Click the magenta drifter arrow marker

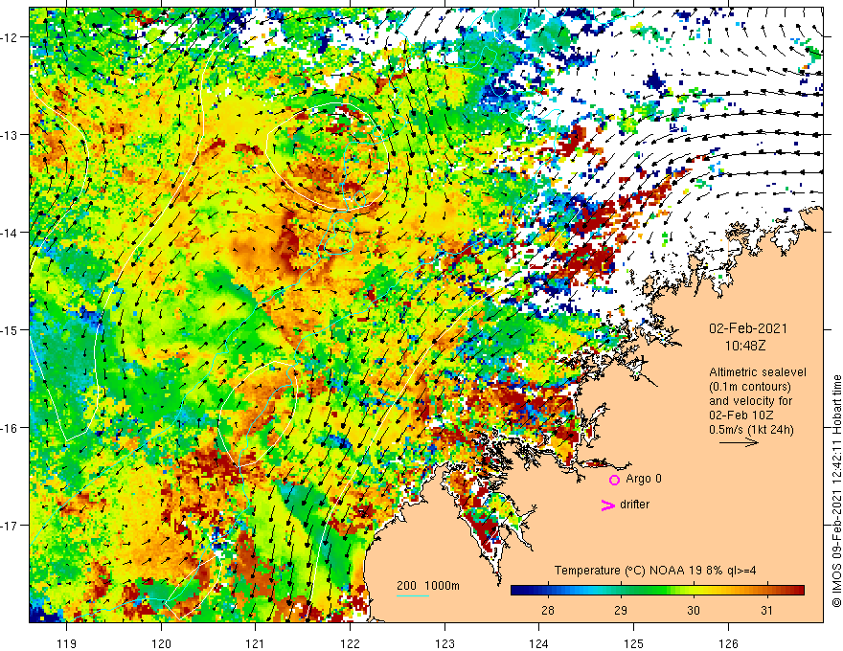click(607, 505)
